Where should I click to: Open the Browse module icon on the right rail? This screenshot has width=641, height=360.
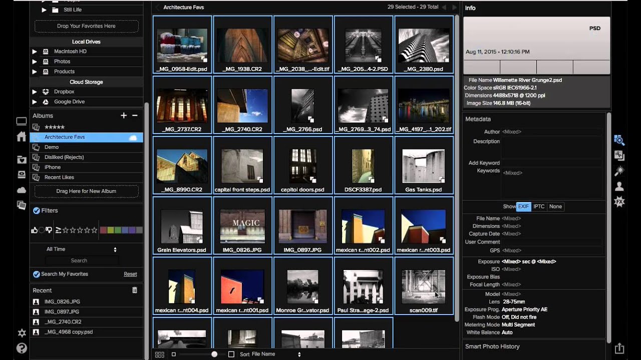pos(619,140)
